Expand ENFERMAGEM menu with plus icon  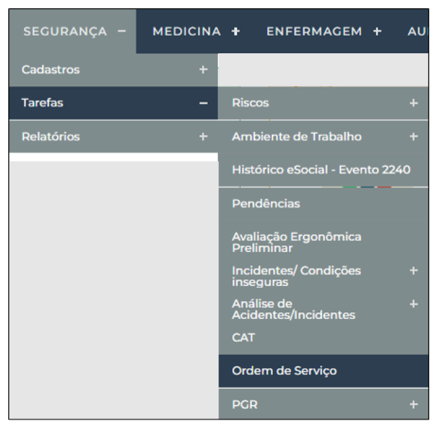377,32
